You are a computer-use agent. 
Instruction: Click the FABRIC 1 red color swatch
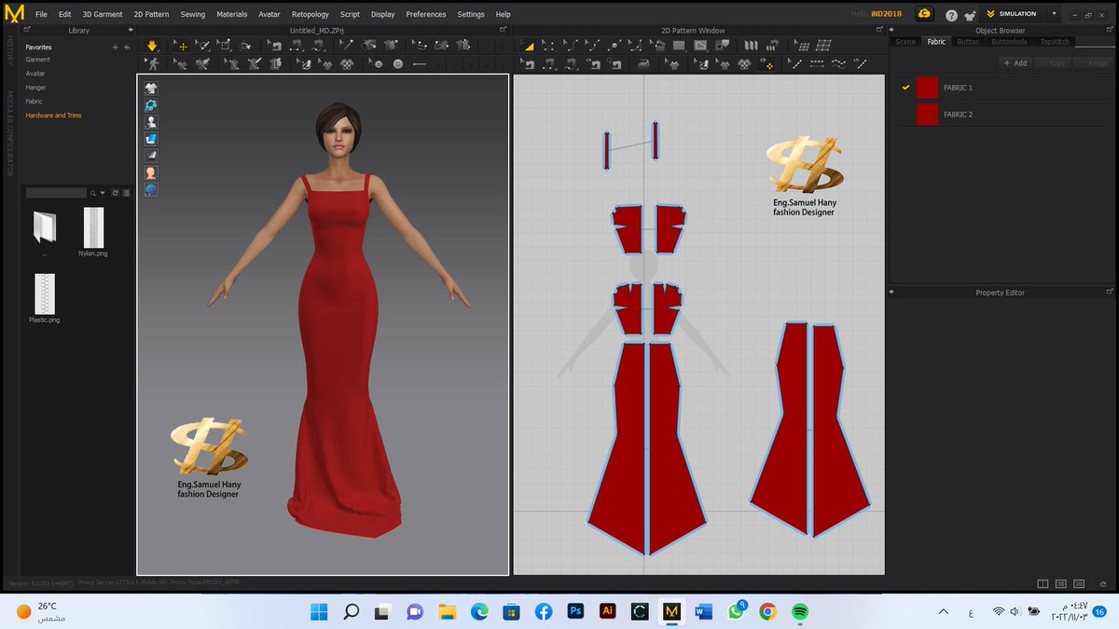click(927, 87)
